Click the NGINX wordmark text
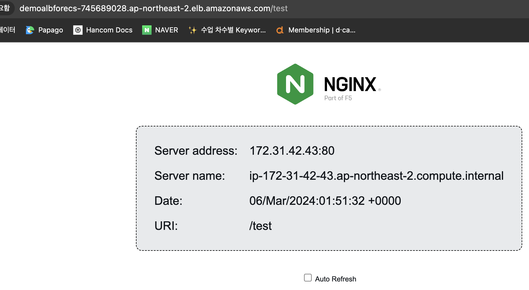 tap(350, 85)
